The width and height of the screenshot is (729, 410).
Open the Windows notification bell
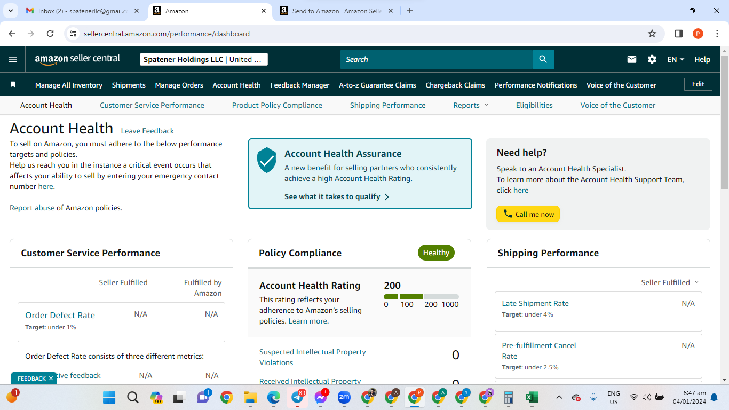click(x=714, y=397)
